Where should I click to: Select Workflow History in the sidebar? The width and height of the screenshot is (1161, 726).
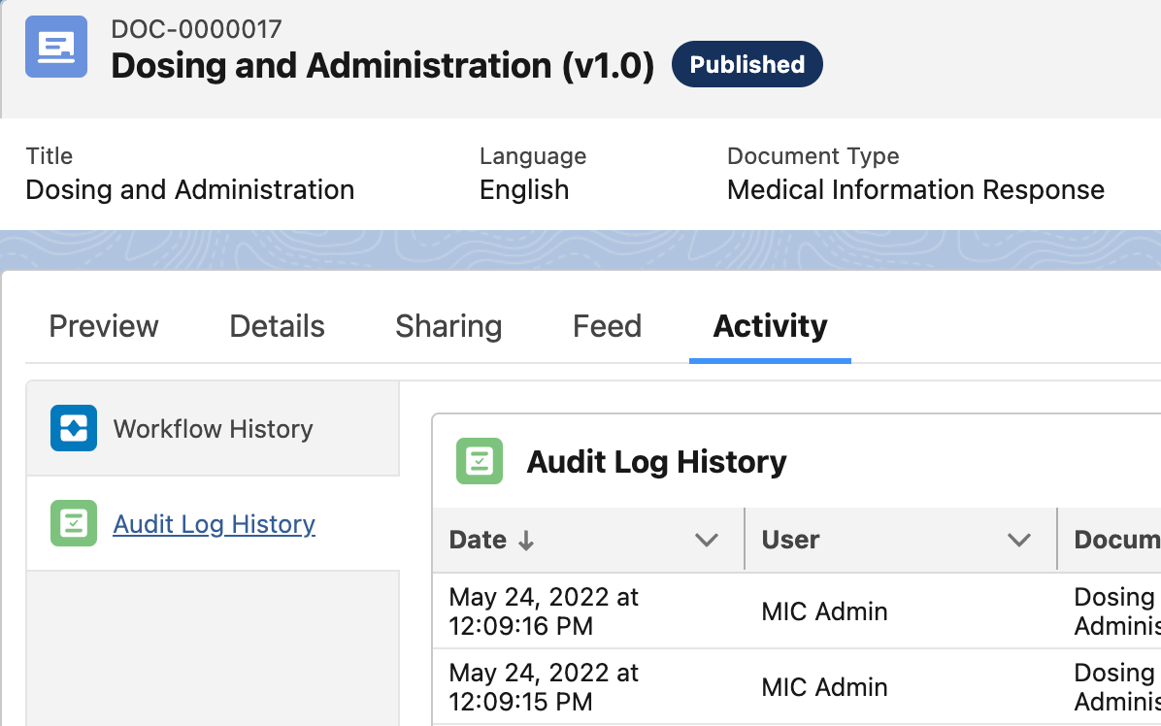click(213, 429)
